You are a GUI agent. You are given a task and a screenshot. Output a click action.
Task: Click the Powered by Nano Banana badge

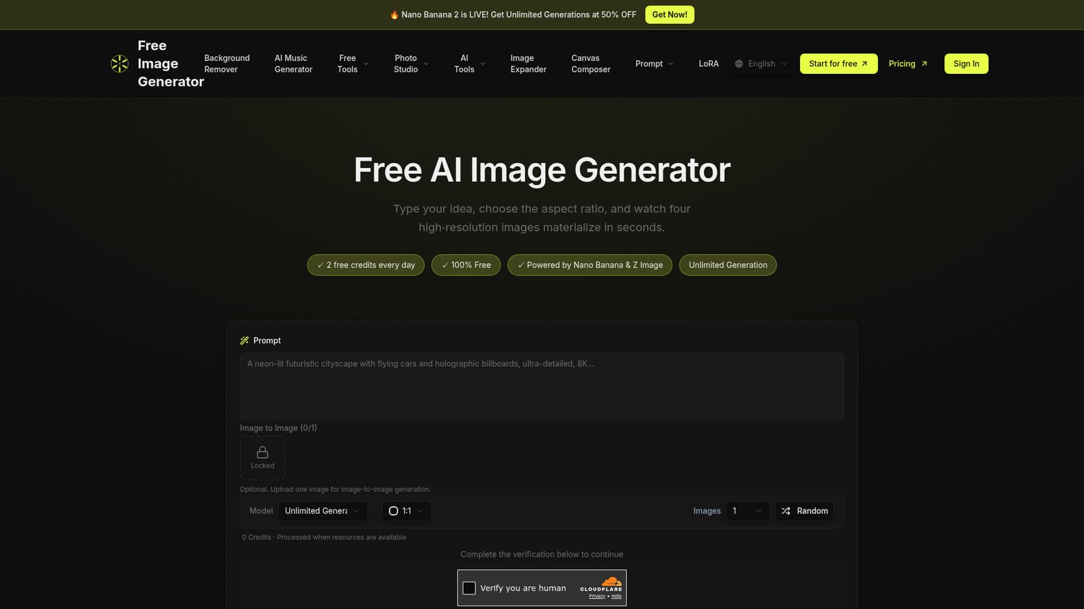tap(590, 265)
